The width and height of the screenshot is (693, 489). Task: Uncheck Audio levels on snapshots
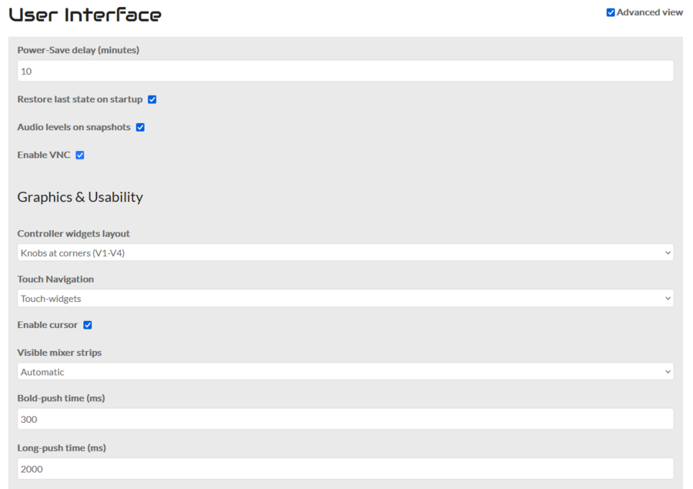point(140,127)
